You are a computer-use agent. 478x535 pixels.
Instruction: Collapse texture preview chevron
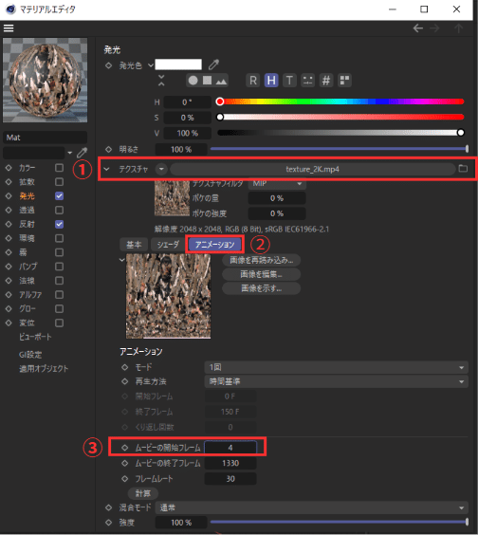121,260
